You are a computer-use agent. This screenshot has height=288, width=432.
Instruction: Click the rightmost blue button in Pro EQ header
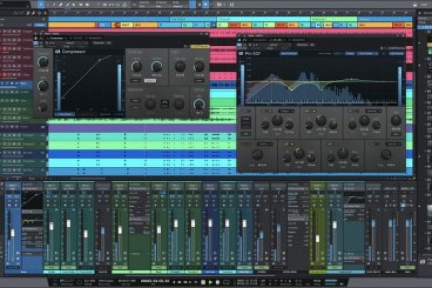point(396,54)
